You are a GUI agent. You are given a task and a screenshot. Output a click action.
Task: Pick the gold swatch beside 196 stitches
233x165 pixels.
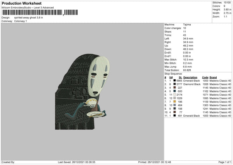175,102
